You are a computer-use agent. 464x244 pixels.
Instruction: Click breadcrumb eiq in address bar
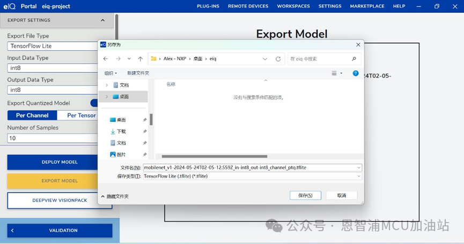(x=213, y=59)
